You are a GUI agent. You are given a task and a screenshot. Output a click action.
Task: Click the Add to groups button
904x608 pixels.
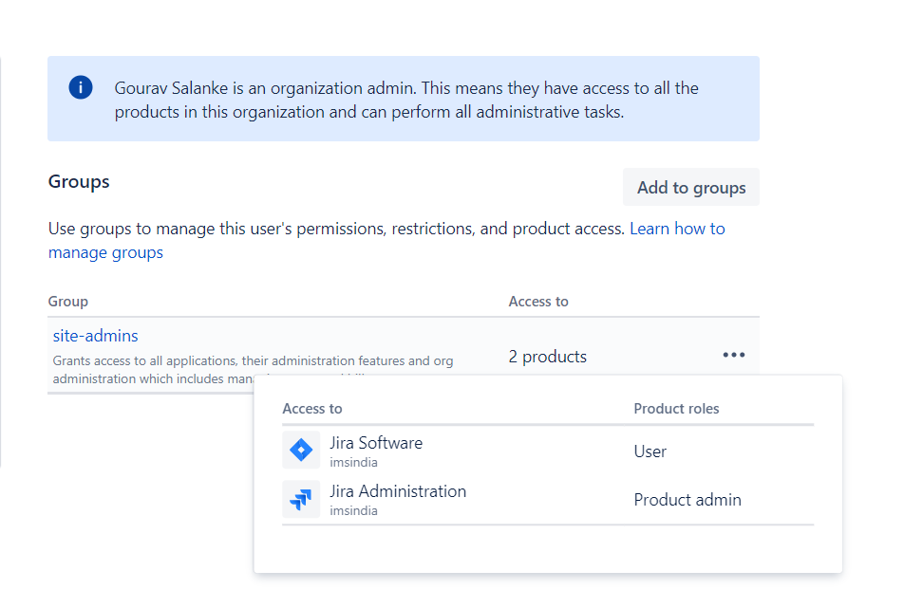click(x=690, y=188)
